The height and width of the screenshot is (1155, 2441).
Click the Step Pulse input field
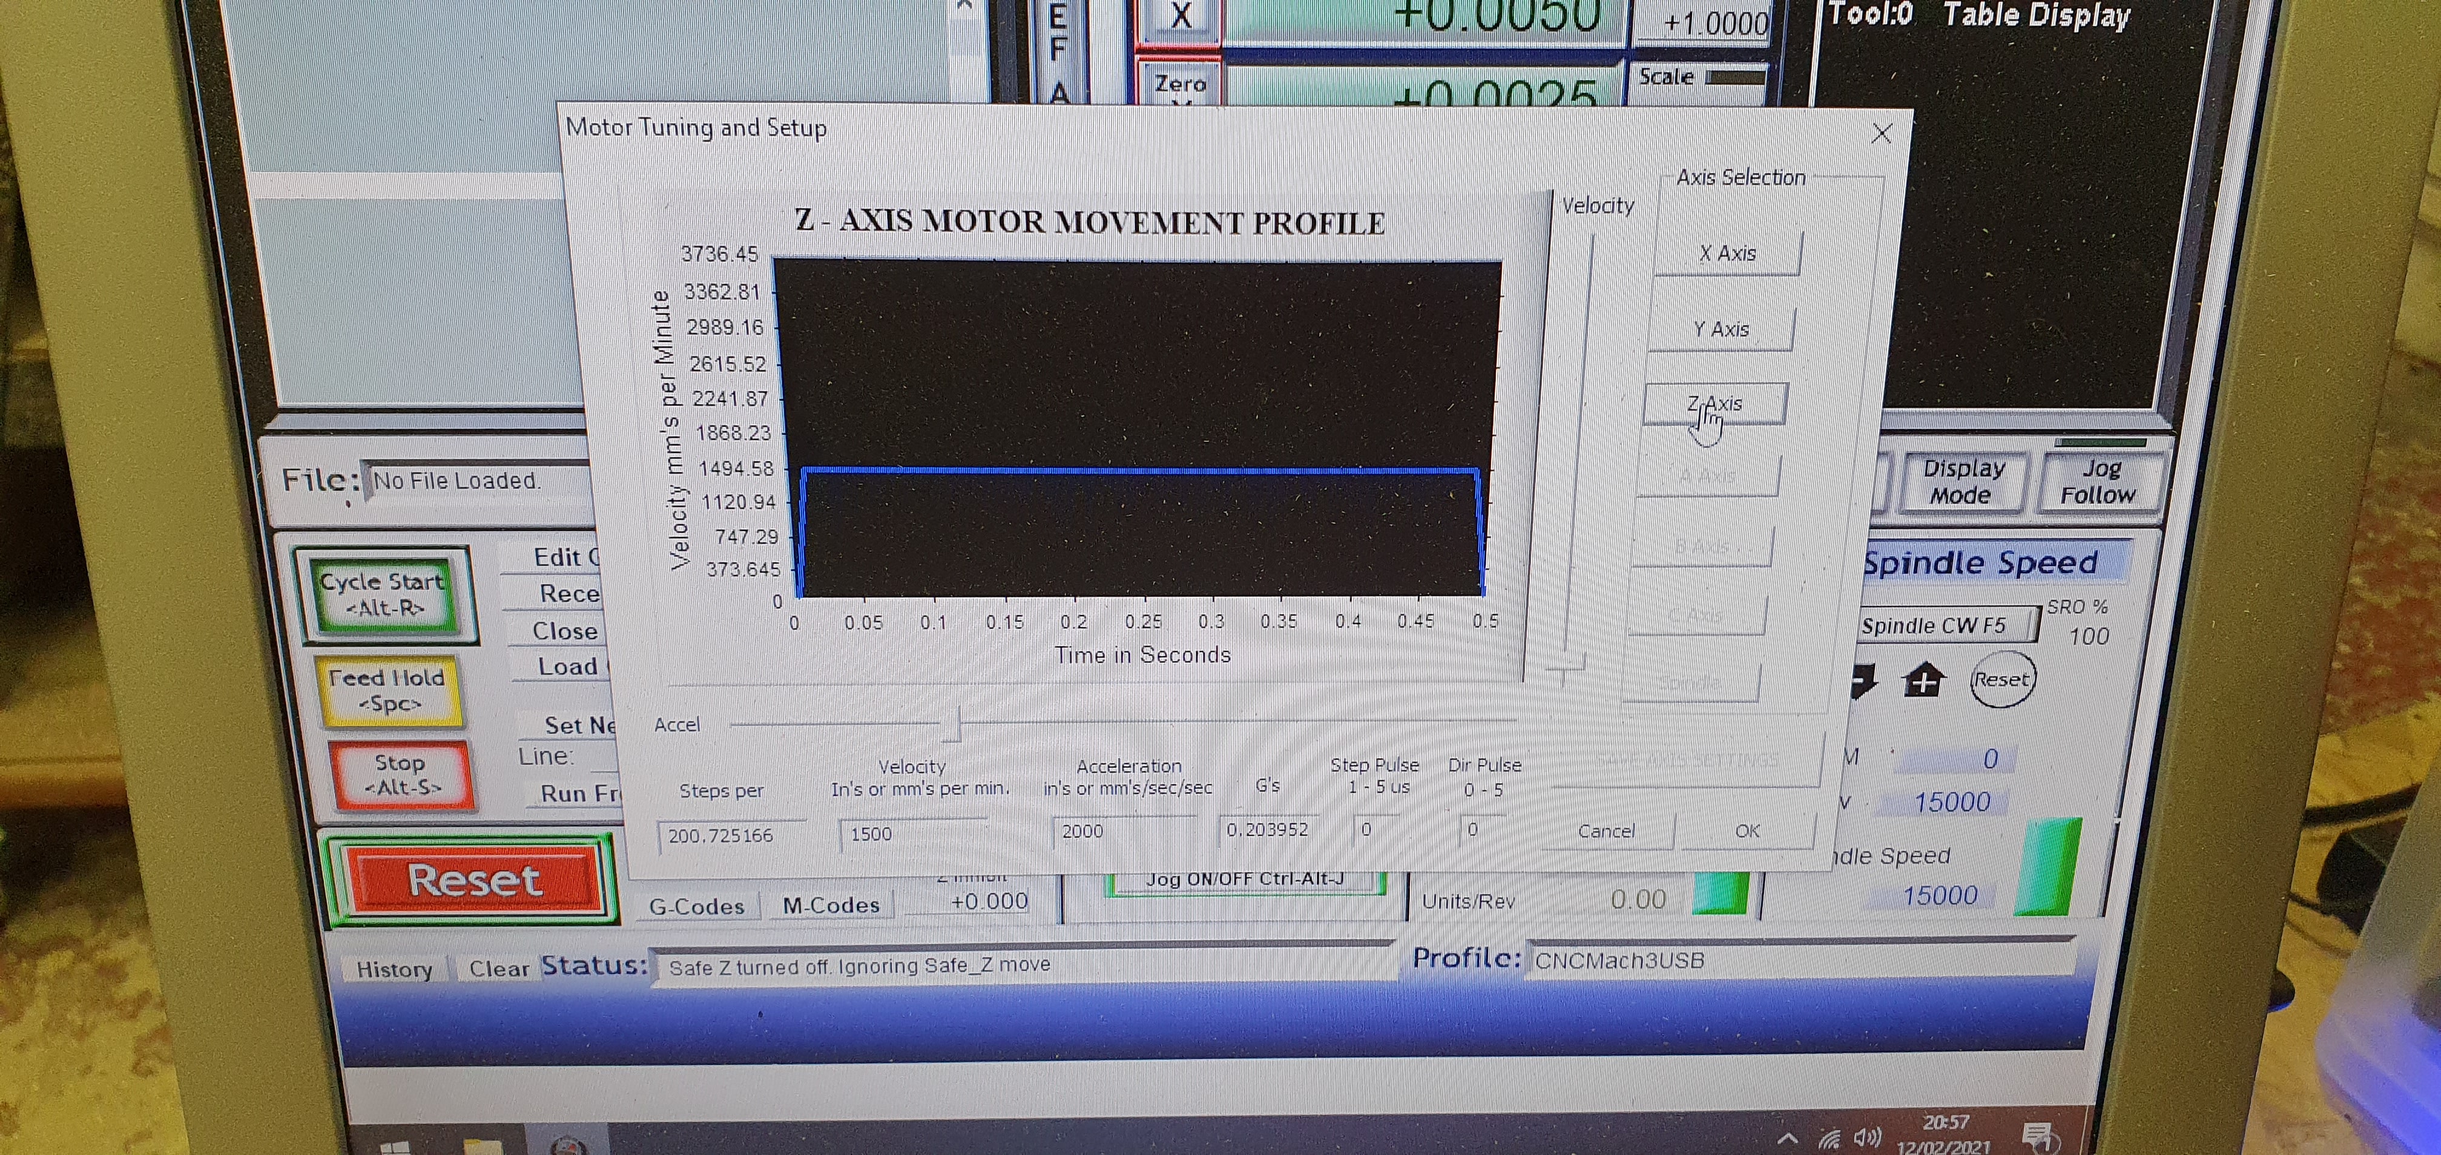click(1377, 829)
